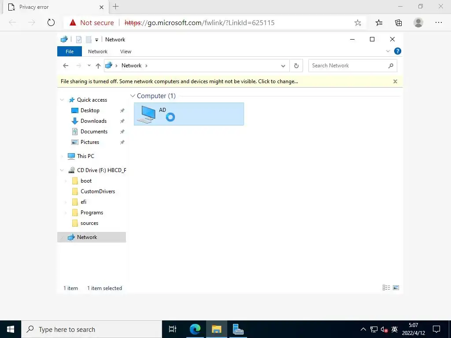The image size is (451, 338).
Task: Open the sources folder
Action: (89, 223)
